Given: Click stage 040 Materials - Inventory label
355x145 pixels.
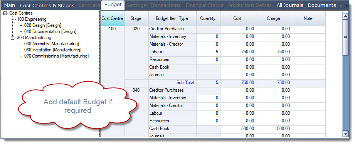Looking at the screenshot, I should pos(168,98).
